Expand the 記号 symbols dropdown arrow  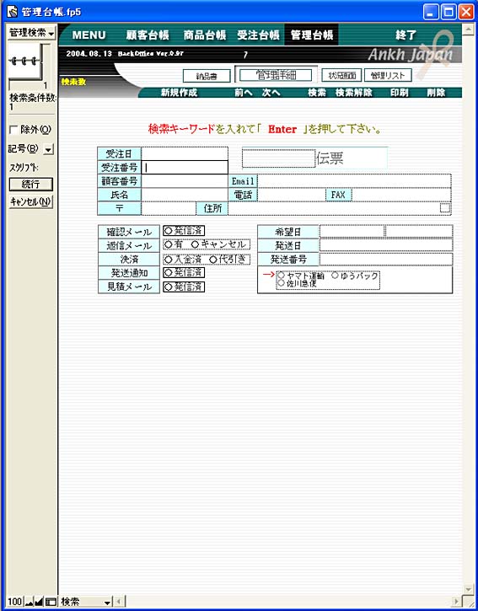[x=48, y=149]
